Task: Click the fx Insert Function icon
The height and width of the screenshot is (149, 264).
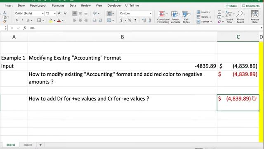Action: pyautogui.click(x=25, y=28)
